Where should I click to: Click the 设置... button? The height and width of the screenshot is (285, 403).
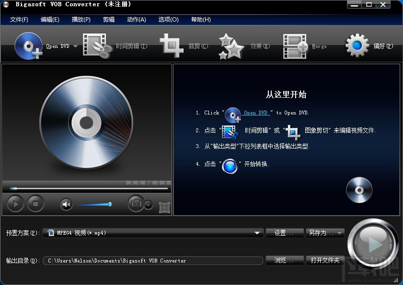[285, 233]
